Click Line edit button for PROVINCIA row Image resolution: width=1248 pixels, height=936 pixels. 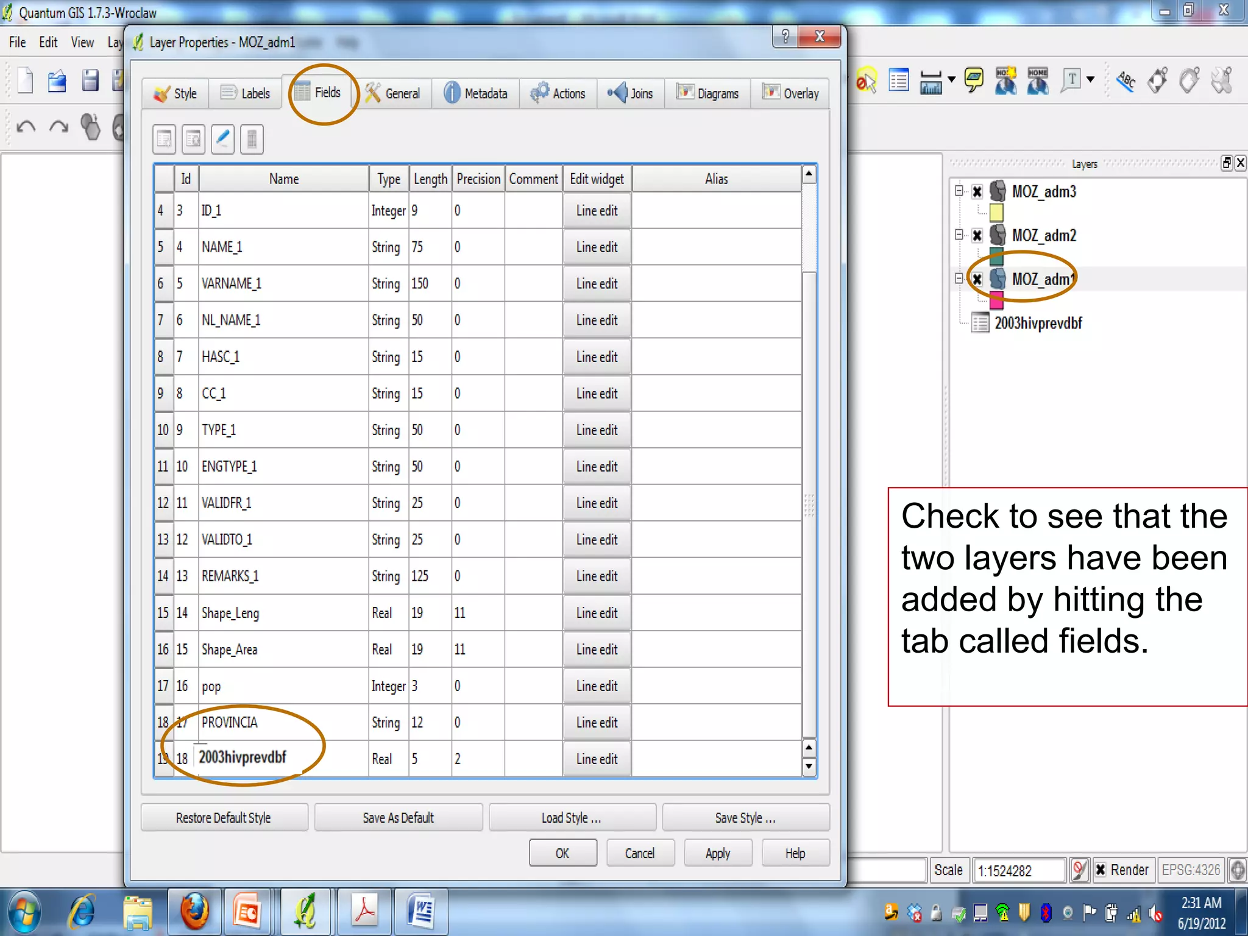click(597, 723)
